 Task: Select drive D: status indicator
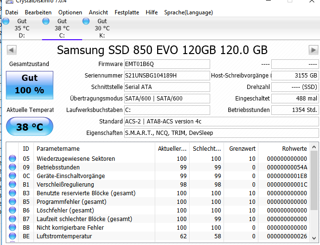click(x=6, y=21)
